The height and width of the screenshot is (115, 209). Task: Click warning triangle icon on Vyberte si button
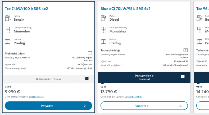pos(180,106)
